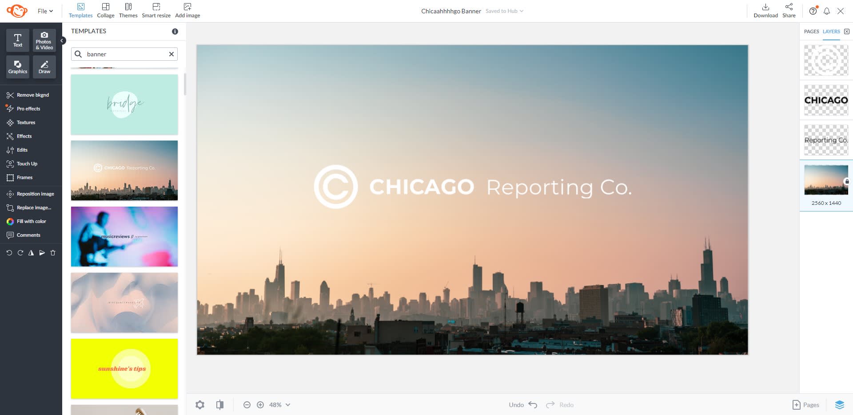This screenshot has width=853, height=415.
Task: Collapse the left panel arrow
Action: click(x=63, y=40)
